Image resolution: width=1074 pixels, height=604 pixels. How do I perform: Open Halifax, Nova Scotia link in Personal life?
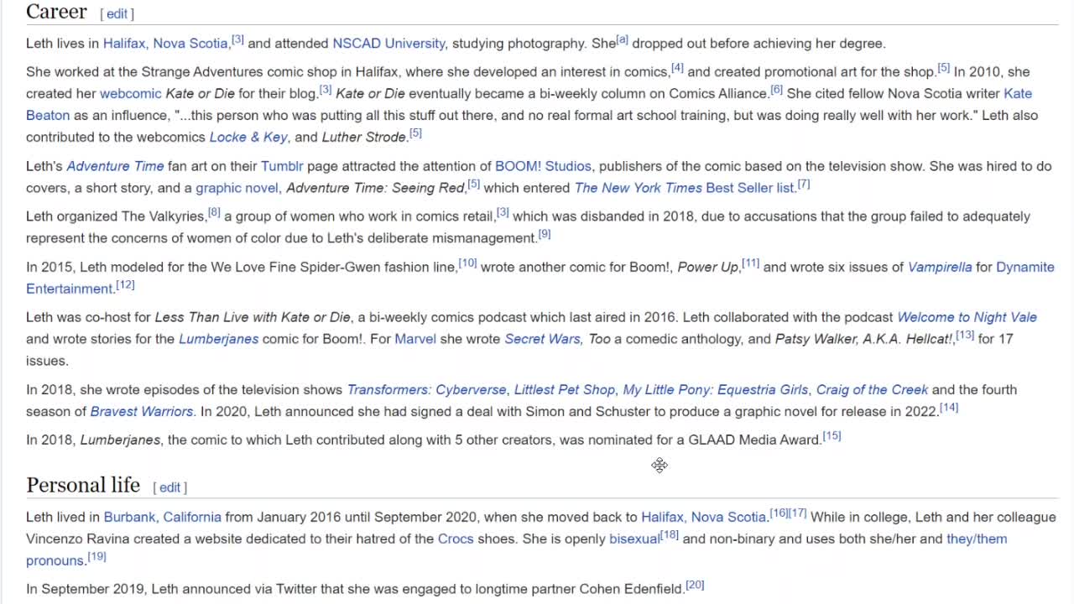coord(703,517)
